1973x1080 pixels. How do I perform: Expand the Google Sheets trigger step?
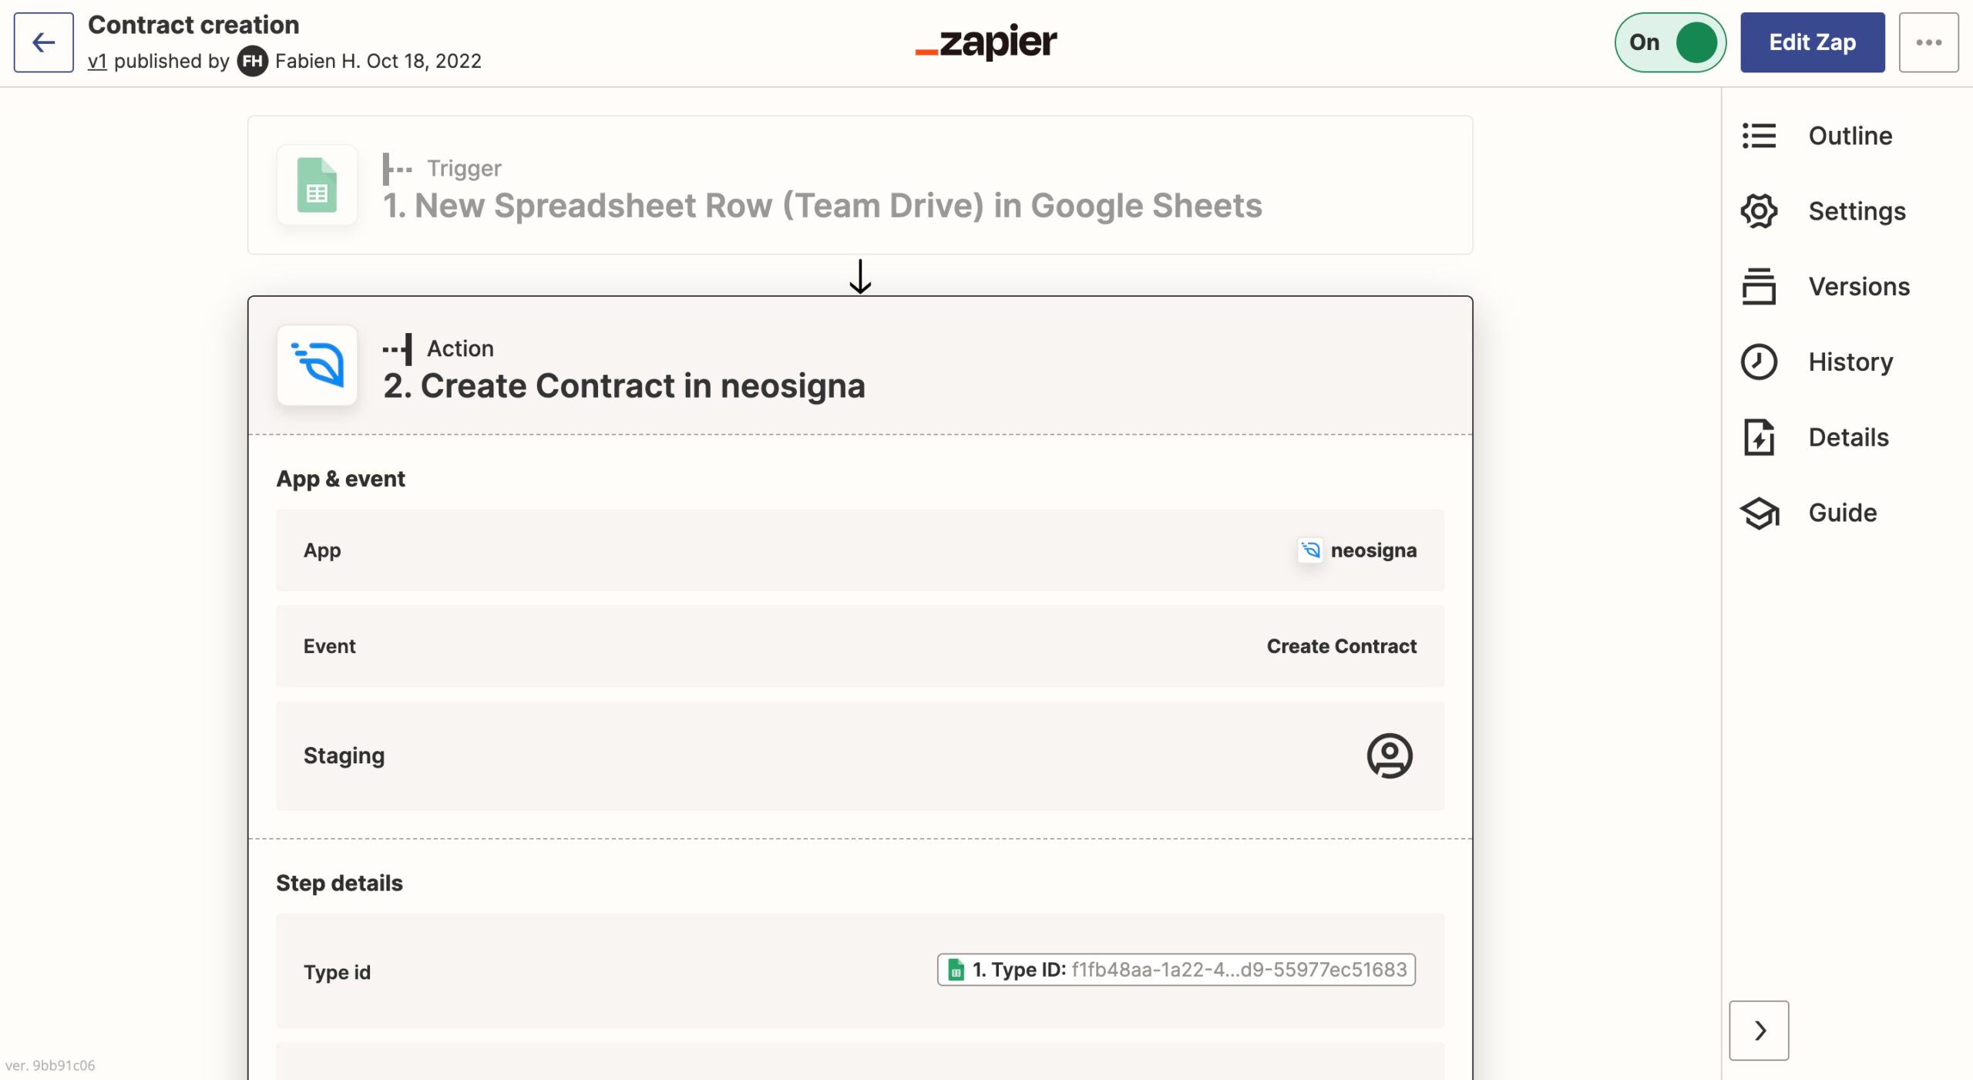click(822, 205)
